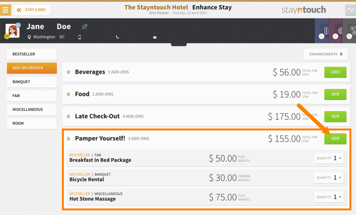Click the StayNTouch logo

point(304,10)
